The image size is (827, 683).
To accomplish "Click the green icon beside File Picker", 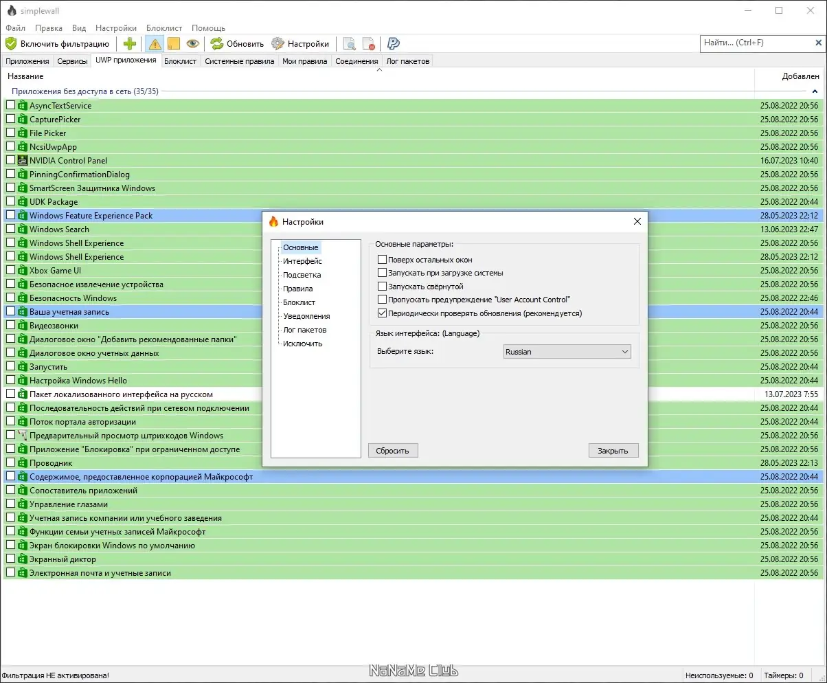I will [x=22, y=133].
